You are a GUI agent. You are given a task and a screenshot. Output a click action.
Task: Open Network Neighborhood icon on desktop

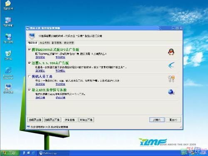8,37
